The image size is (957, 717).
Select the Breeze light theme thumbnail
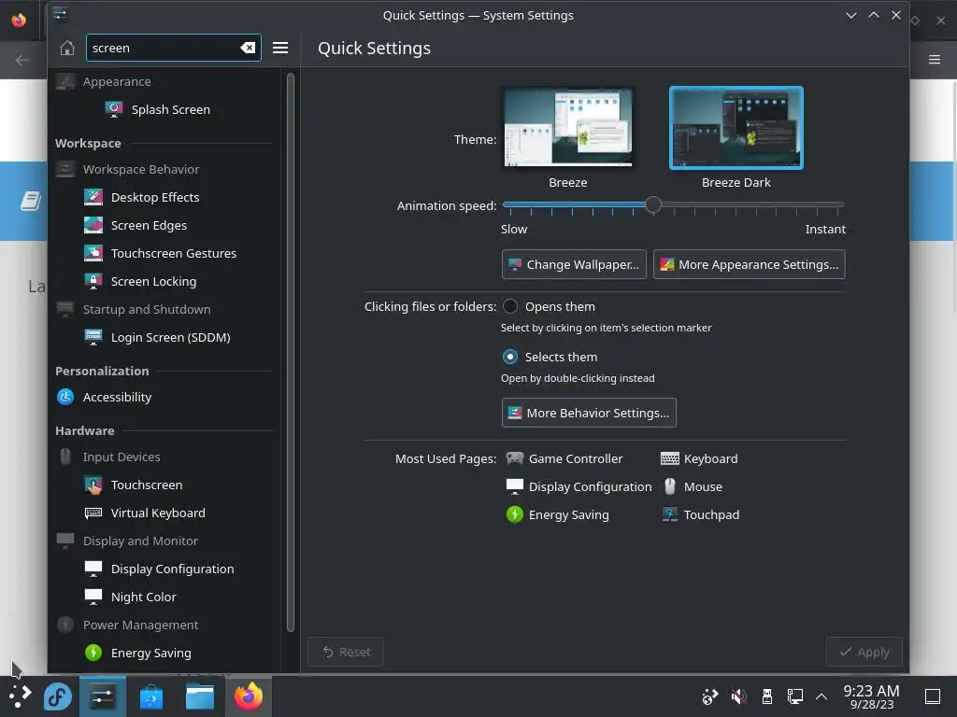(x=567, y=127)
